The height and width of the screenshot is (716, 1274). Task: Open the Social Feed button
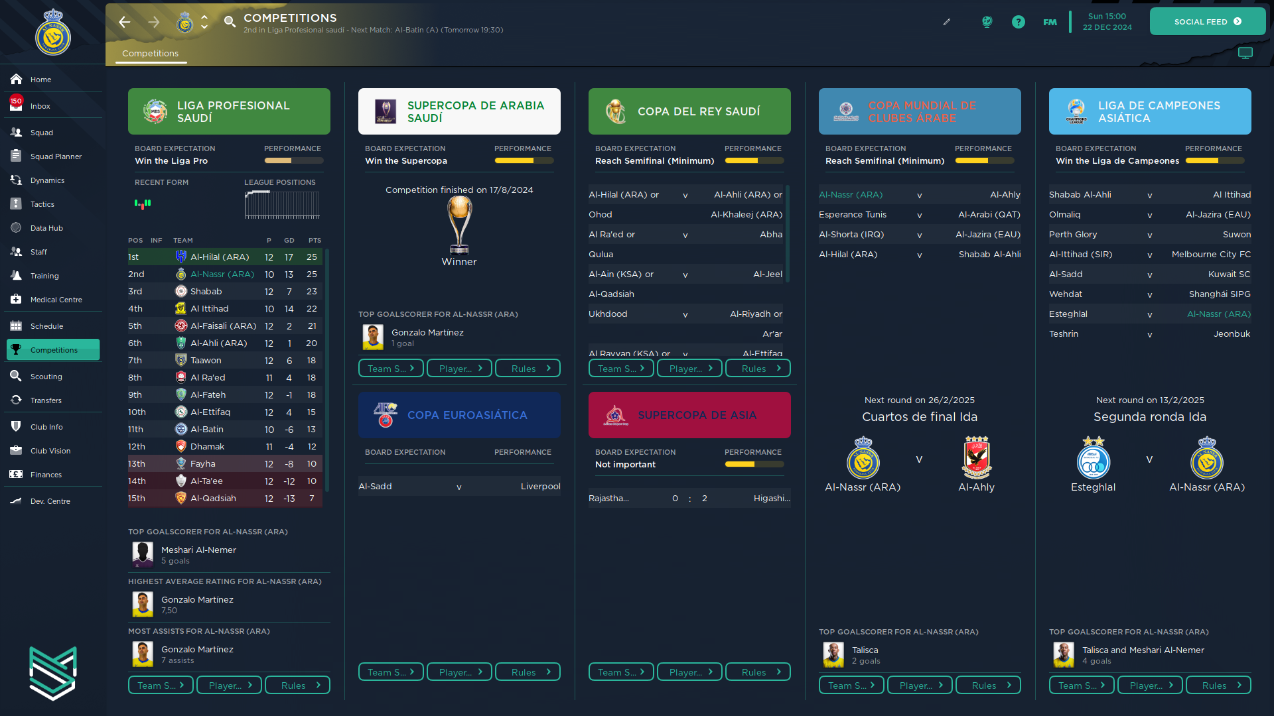point(1208,22)
